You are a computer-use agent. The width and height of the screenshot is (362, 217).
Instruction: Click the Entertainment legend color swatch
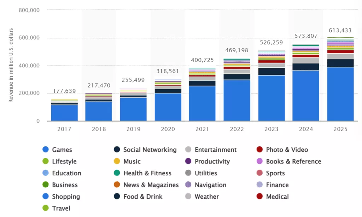tap(188, 150)
